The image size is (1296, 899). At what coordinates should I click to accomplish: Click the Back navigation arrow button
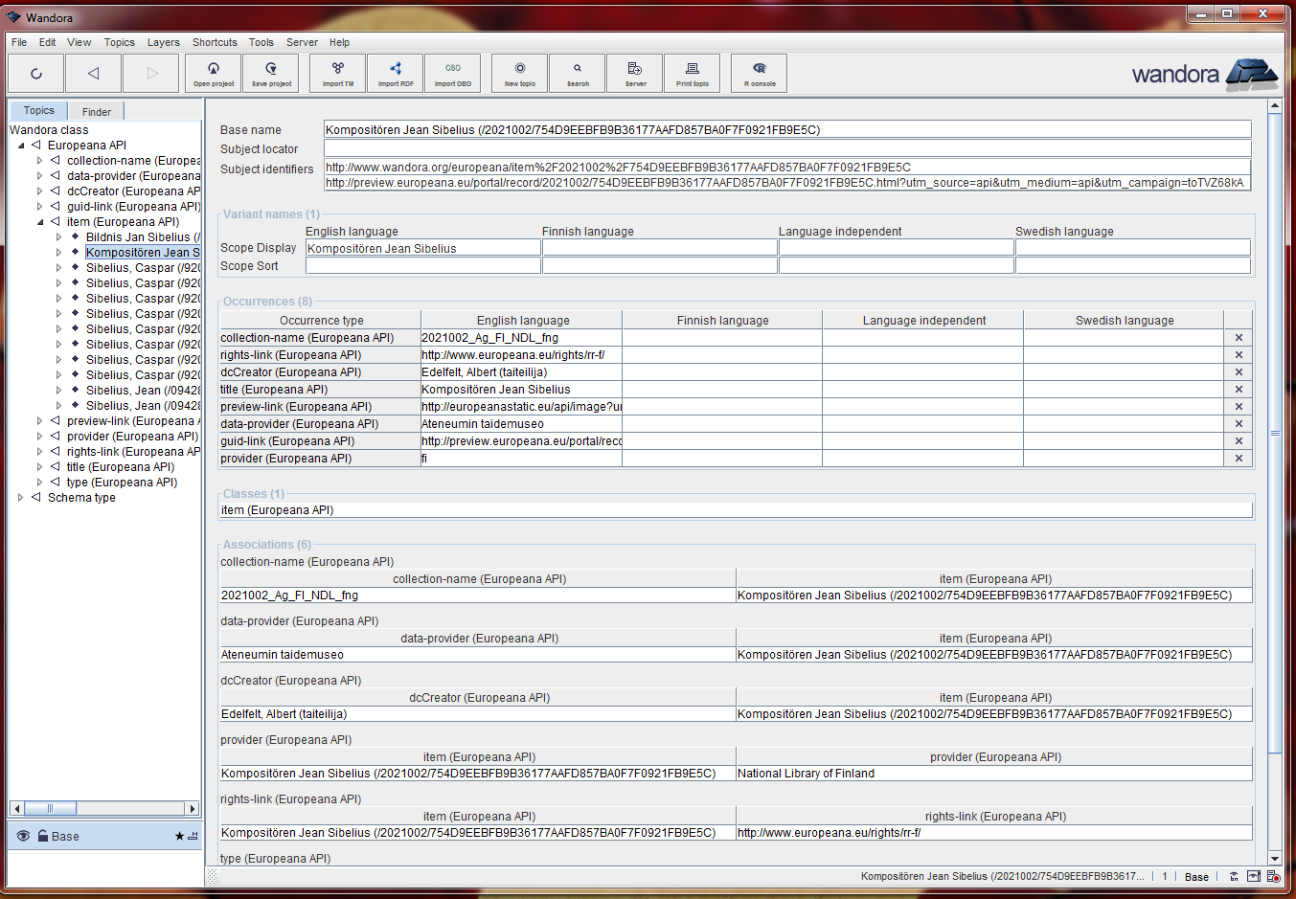[93, 73]
